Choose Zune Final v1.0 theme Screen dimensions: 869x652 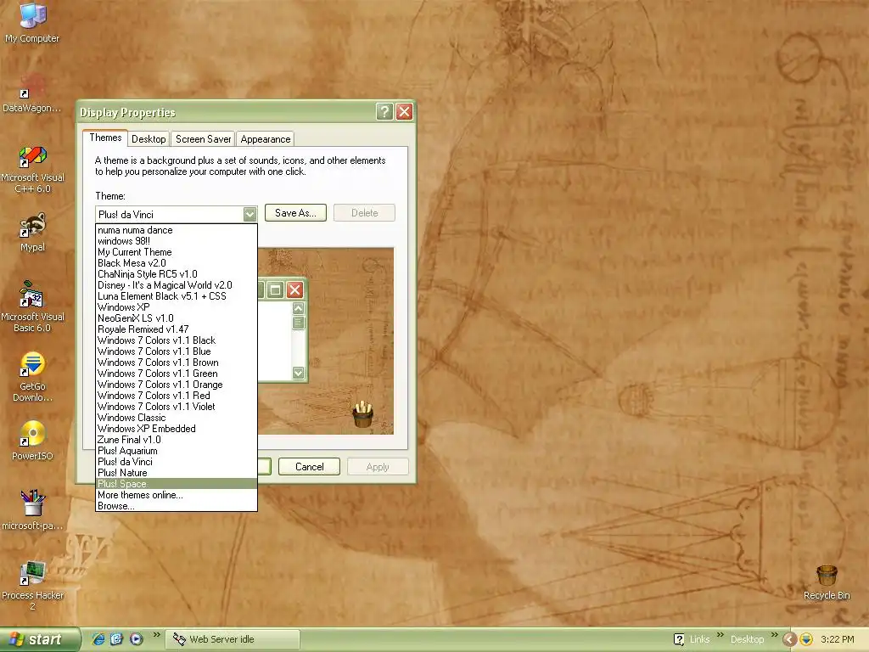tap(177, 440)
